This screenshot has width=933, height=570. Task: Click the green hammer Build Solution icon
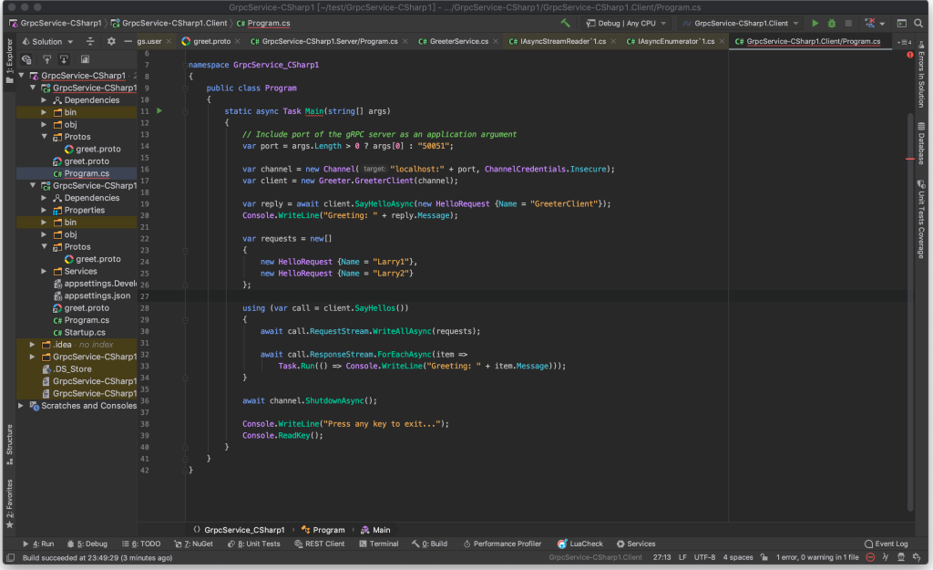point(565,23)
